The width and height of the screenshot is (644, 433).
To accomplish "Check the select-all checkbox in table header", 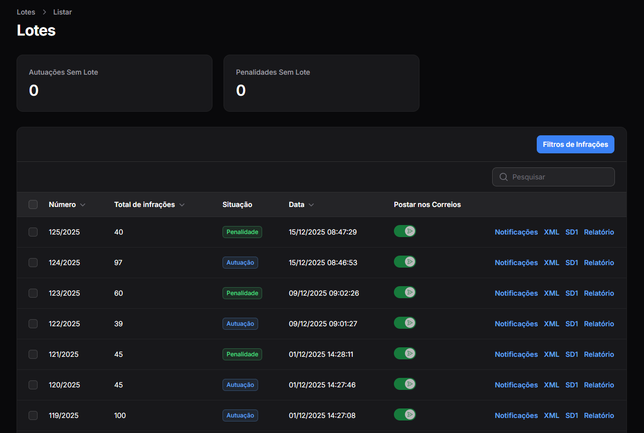I will (33, 204).
